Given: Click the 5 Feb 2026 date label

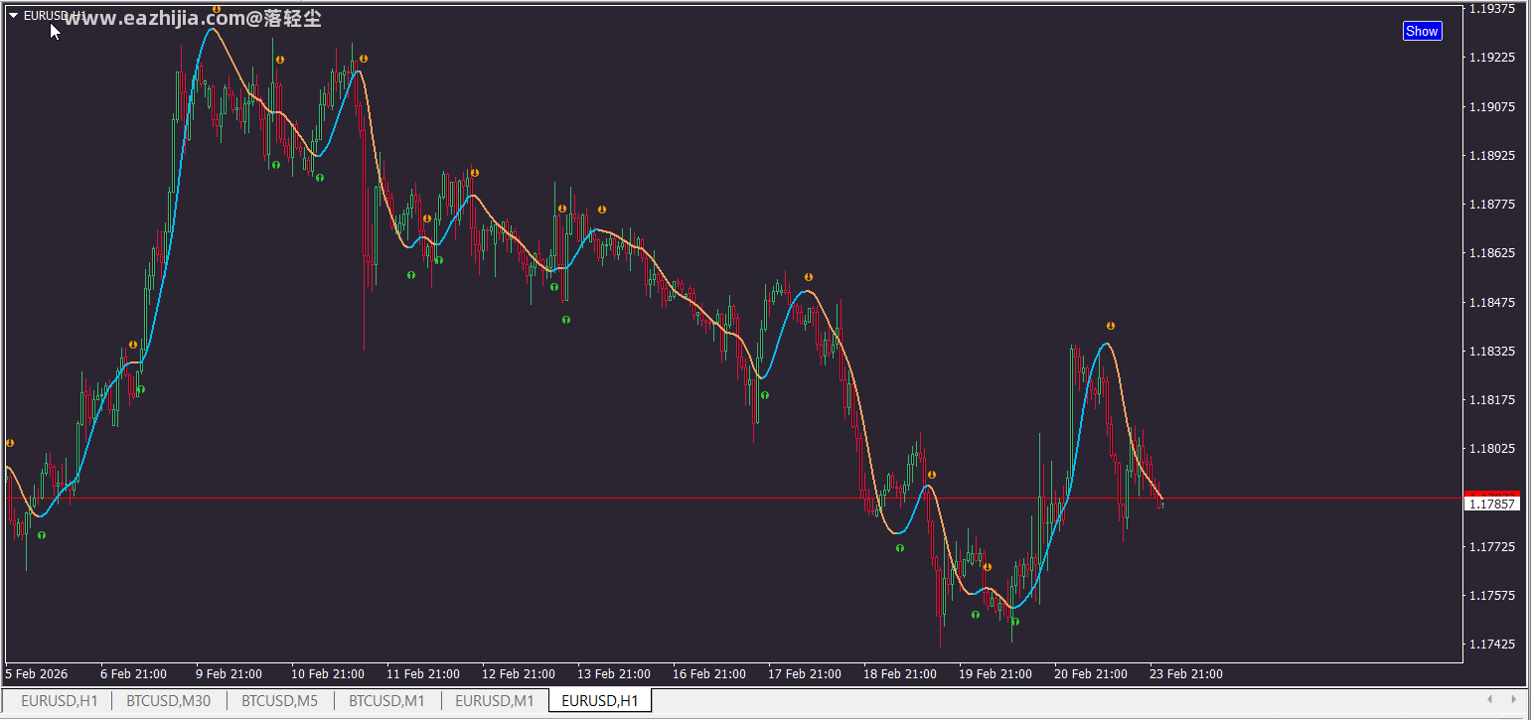Looking at the screenshot, I should [x=37, y=673].
